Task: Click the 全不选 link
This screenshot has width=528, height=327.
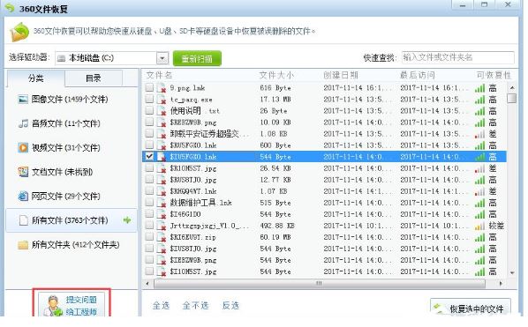Action: tap(196, 306)
